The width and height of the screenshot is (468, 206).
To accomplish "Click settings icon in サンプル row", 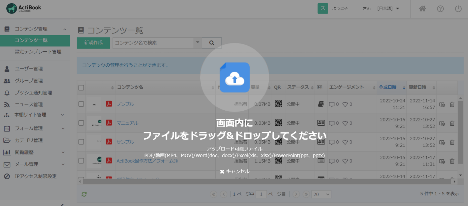I will (x=442, y=142).
